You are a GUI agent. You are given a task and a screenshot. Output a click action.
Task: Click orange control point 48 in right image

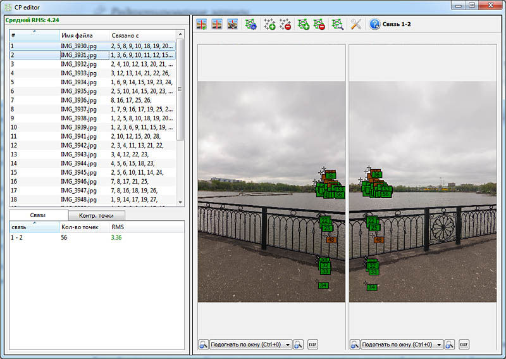378,240
